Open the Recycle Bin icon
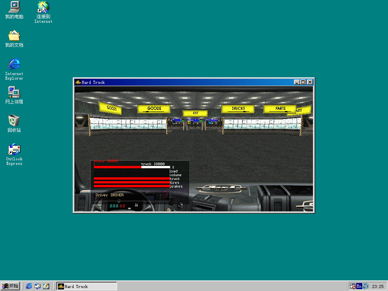This screenshot has height=291, width=388. coord(14,124)
